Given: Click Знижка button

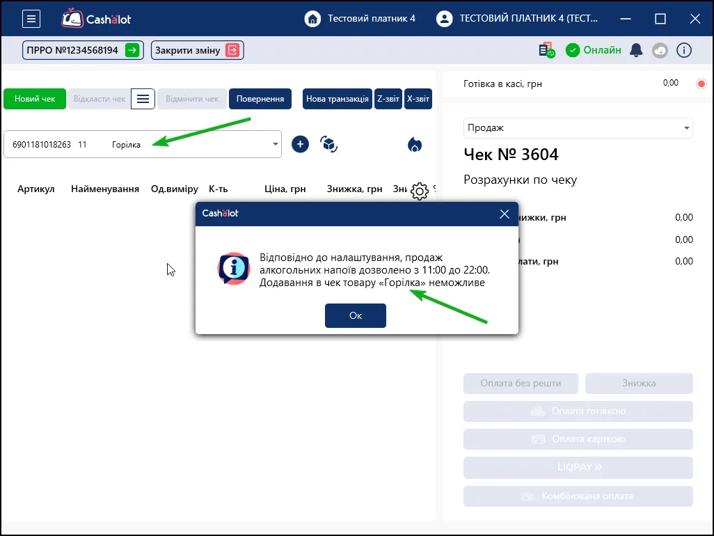Looking at the screenshot, I should pos(639,384).
